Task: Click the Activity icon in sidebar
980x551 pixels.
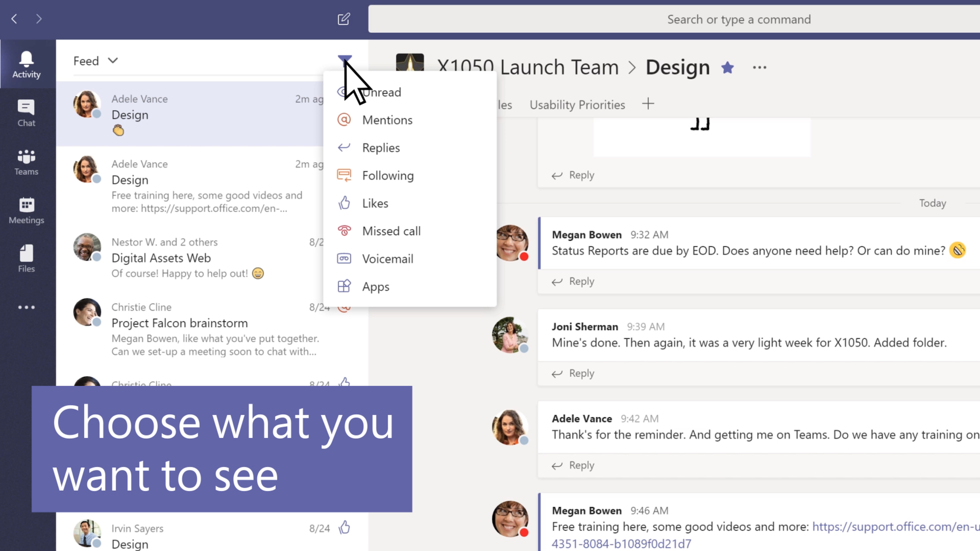Action: pyautogui.click(x=26, y=65)
